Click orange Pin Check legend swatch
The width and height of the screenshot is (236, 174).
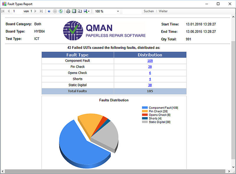[145, 111]
